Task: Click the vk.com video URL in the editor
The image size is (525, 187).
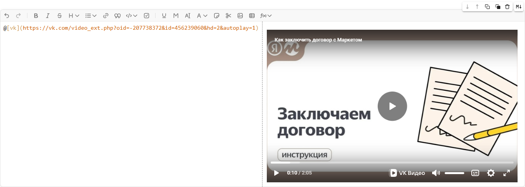Action: click(x=139, y=28)
